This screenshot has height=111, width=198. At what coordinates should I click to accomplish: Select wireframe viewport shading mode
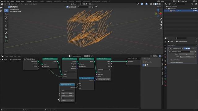click(x=154, y=4)
